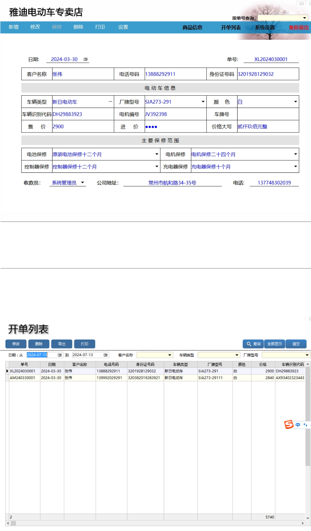This screenshot has height=531, width=311.
Task: Expand the 按单号查询 dropdown
Action: click(x=305, y=18)
